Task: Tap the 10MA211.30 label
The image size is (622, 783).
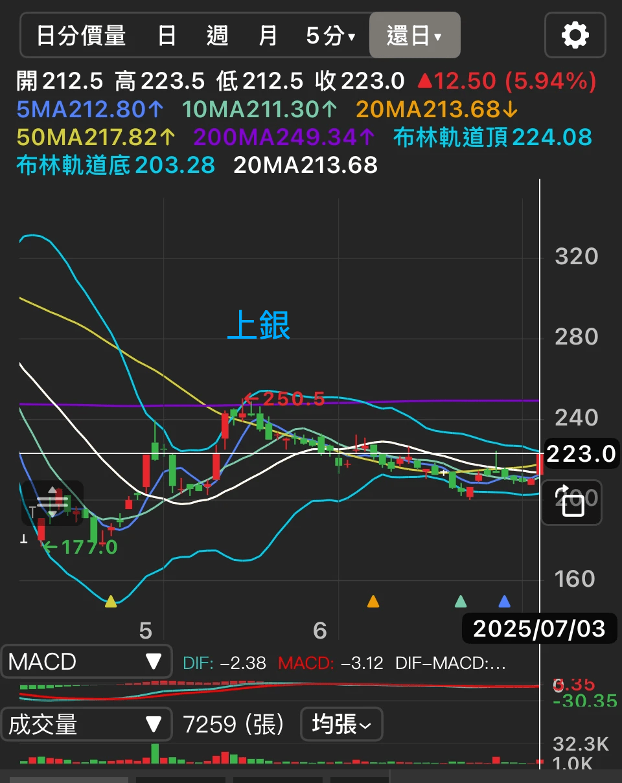Action: point(259,109)
